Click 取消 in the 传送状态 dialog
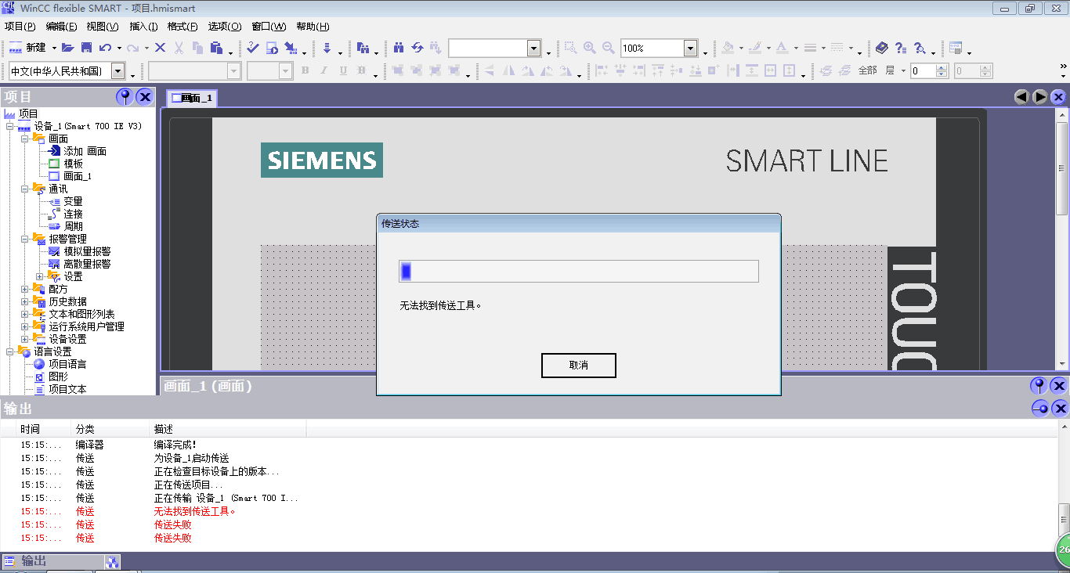This screenshot has width=1070, height=573. pos(579,366)
